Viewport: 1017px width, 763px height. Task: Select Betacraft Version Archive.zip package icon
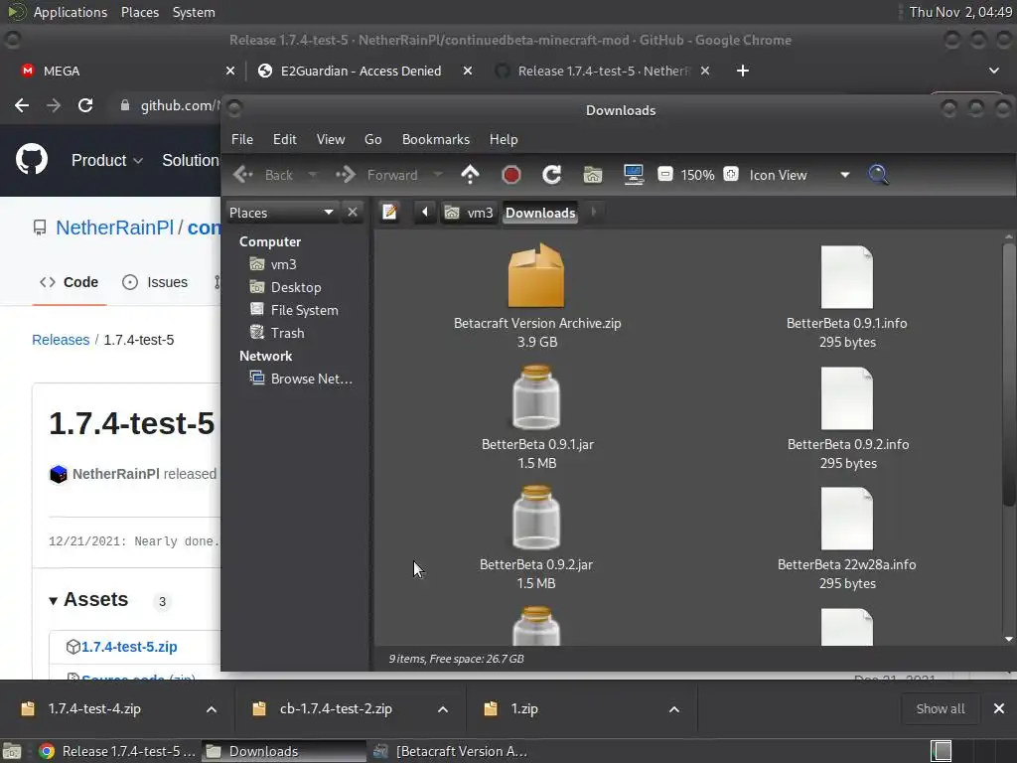pos(536,276)
